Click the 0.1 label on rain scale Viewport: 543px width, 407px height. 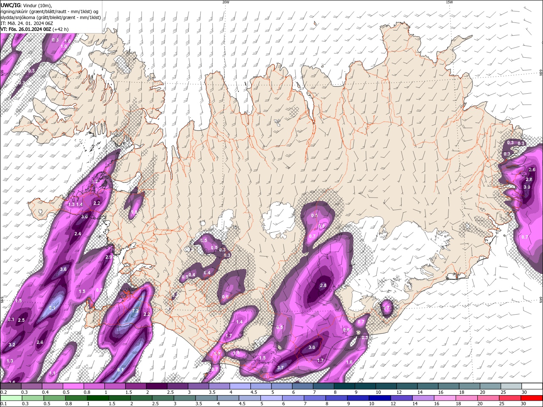[4, 404]
